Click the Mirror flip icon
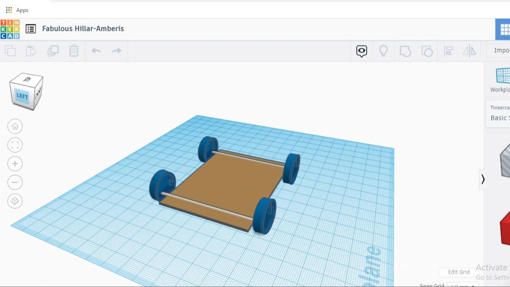The height and width of the screenshot is (287, 510). (x=469, y=50)
